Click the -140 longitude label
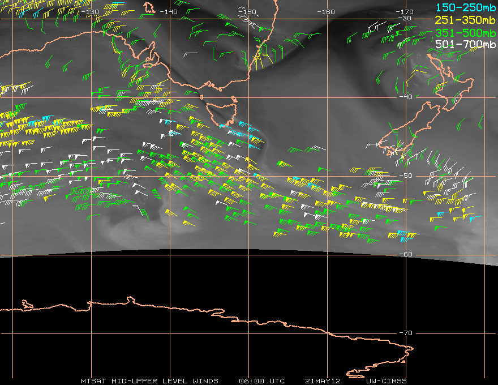Image resolution: width=498 pixels, height=385 pixels. pyautogui.click(x=168, y=11)
